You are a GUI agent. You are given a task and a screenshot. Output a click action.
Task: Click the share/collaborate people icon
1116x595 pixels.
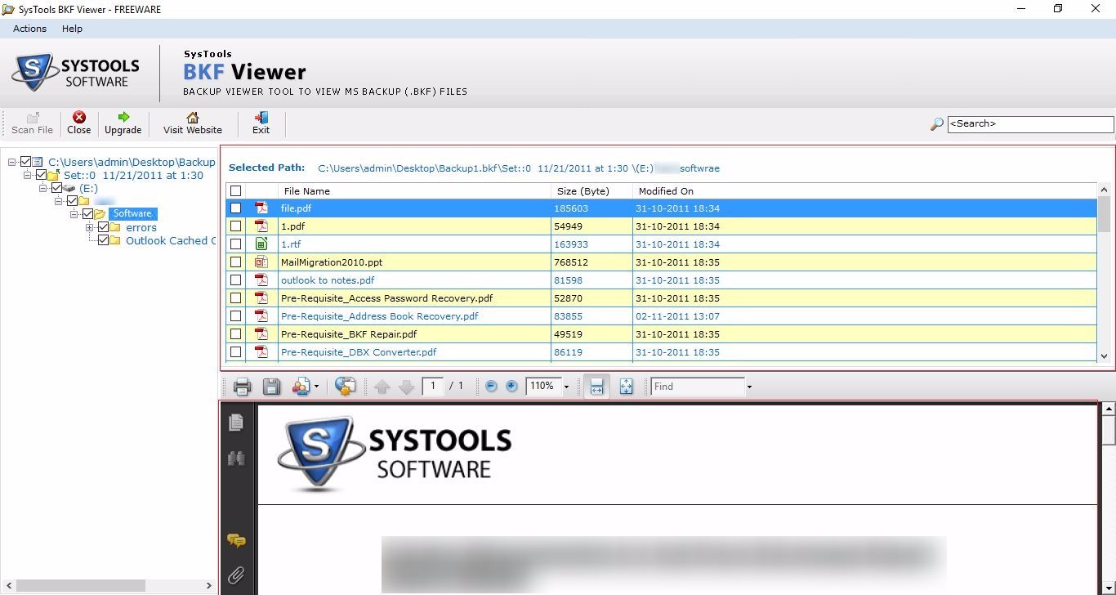(301, 387)
